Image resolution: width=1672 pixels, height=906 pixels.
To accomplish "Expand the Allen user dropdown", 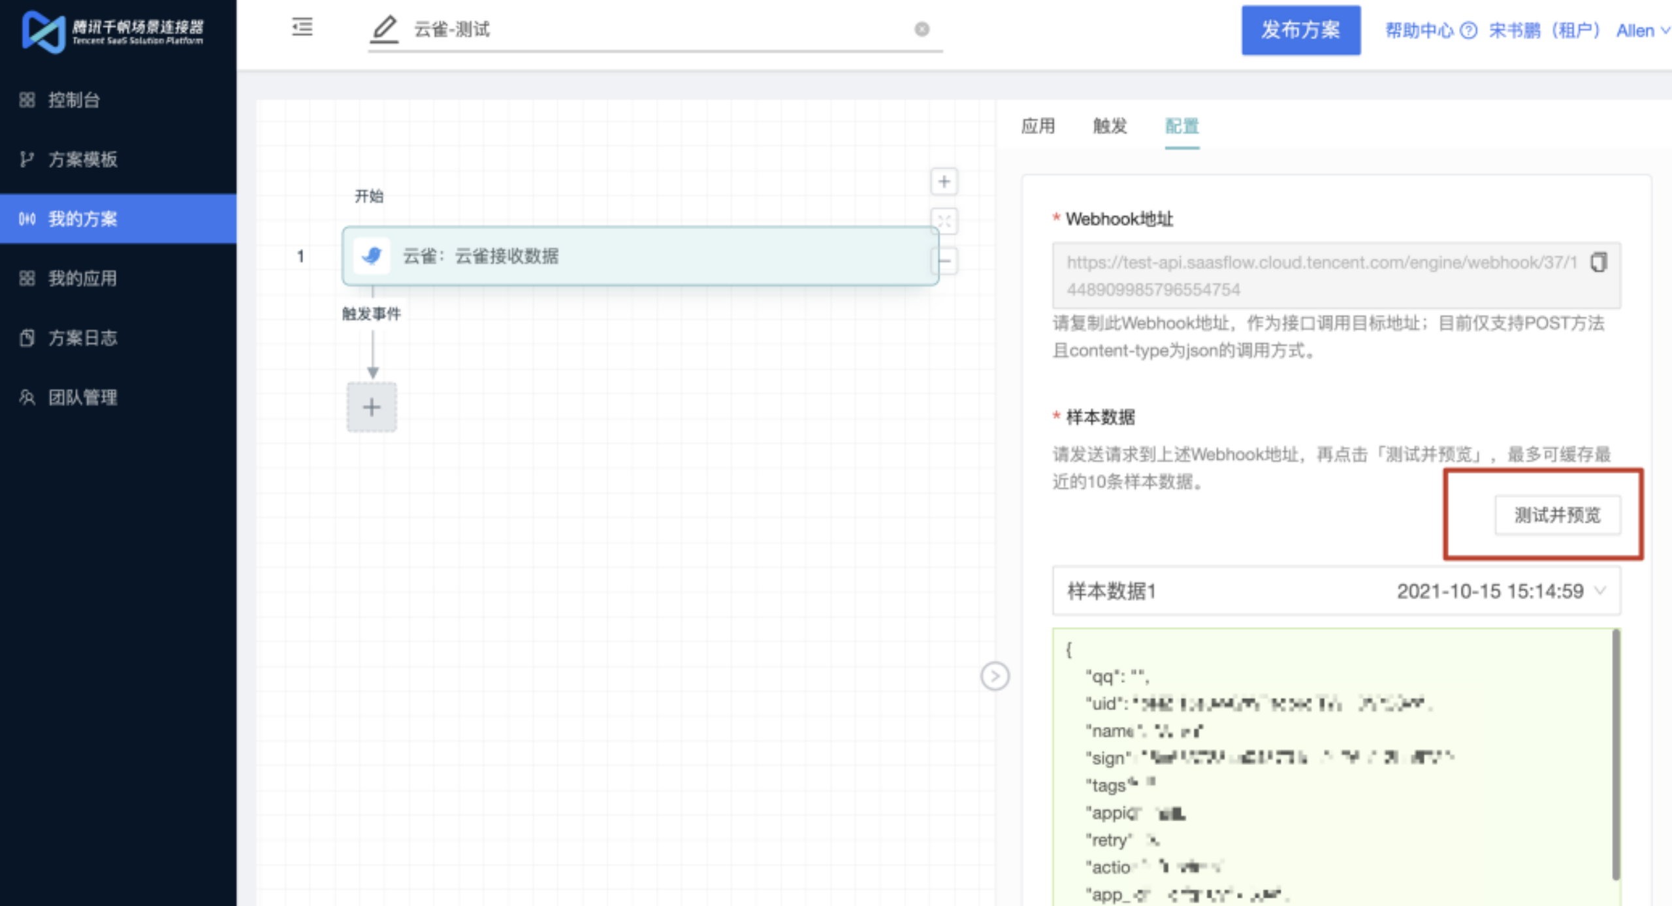I will point(1643,31).
